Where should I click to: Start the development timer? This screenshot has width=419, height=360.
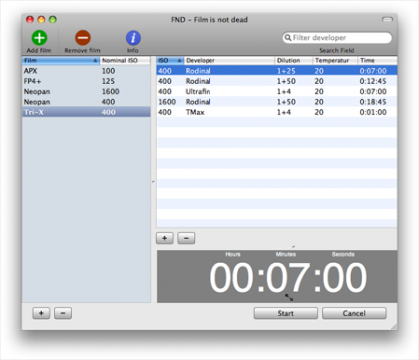pyautogui.click(x=286, y=313)
